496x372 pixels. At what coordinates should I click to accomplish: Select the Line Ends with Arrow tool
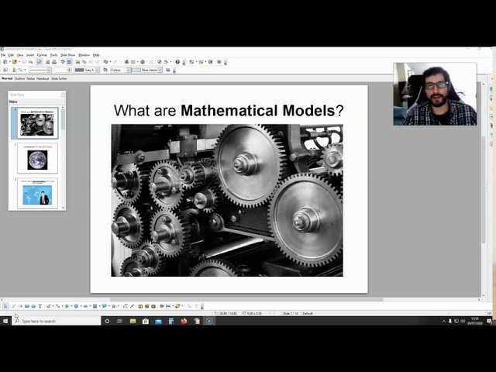coord(20,306)
